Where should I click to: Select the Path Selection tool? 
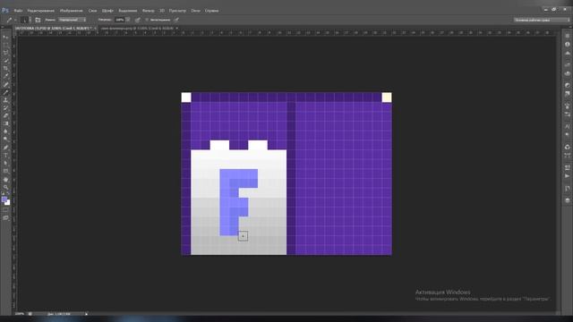(x=5, y=163)
